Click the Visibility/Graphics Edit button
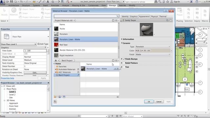Image resolution: width=210 pixels, height=118 pixels. coord(35,72)
